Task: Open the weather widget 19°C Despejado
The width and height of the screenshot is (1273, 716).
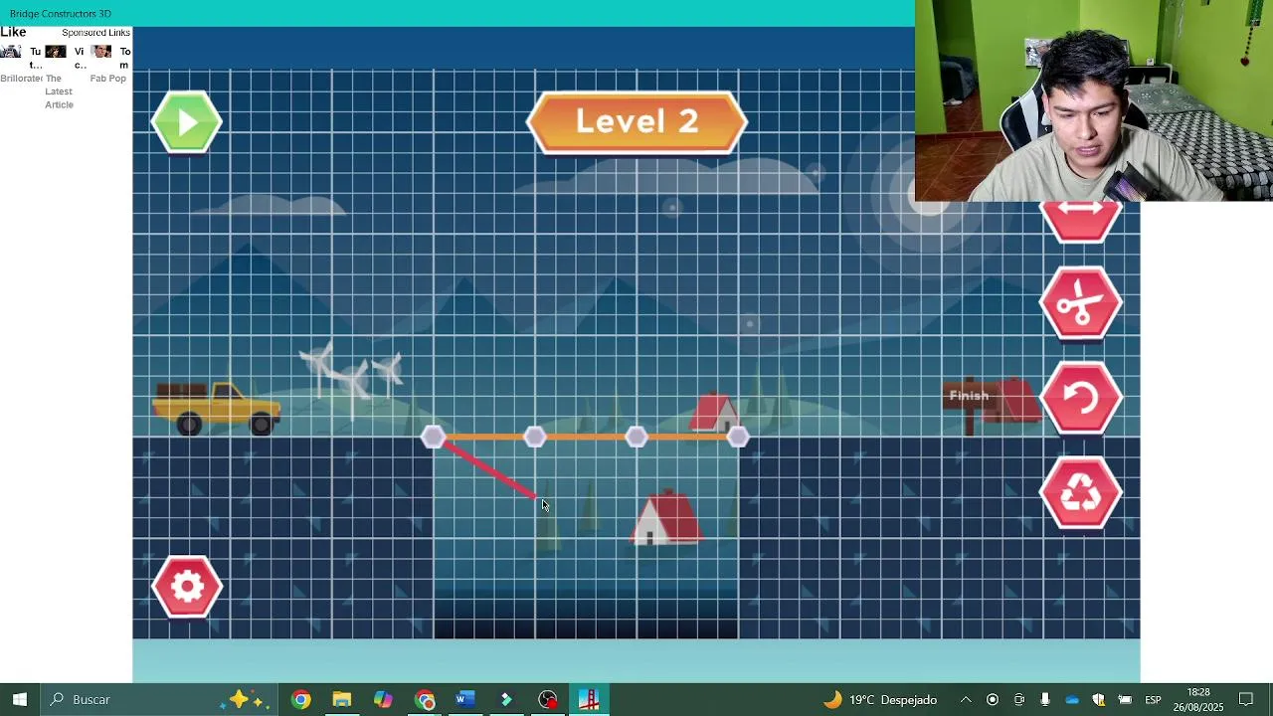Action: 880,700
